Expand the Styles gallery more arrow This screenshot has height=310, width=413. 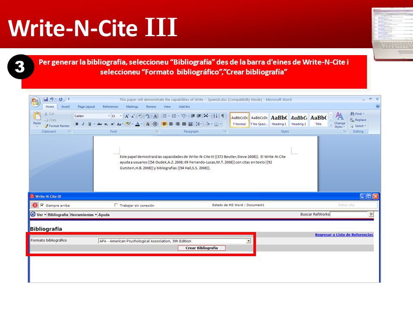point(331,125)
